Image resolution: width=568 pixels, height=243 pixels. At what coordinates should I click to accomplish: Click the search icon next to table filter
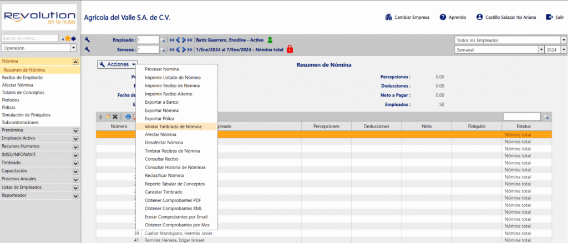coord(546,117)
